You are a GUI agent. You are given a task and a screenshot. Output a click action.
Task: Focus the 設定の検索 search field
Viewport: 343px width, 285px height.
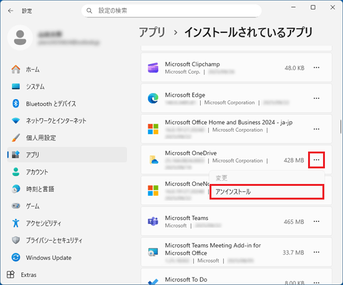coord(171,11)
